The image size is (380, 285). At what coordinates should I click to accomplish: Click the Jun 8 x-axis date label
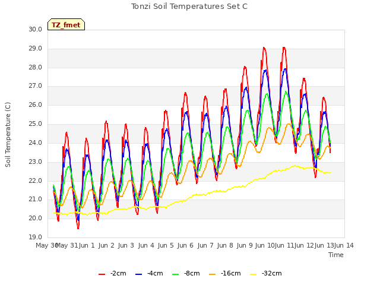[225, 245]
